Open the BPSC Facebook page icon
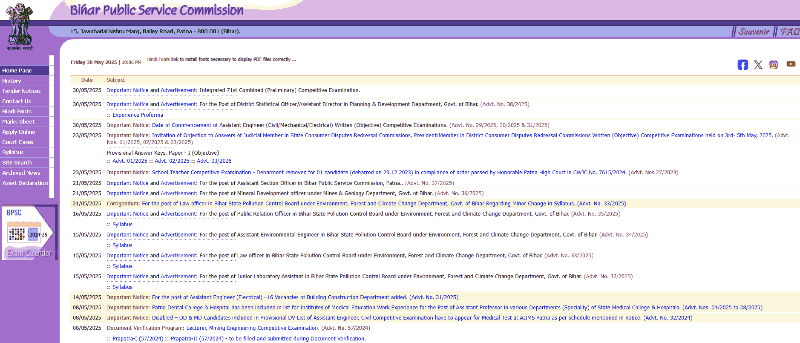Image resolution: width=800 pixels, height=343 pixels. [742, 65]
